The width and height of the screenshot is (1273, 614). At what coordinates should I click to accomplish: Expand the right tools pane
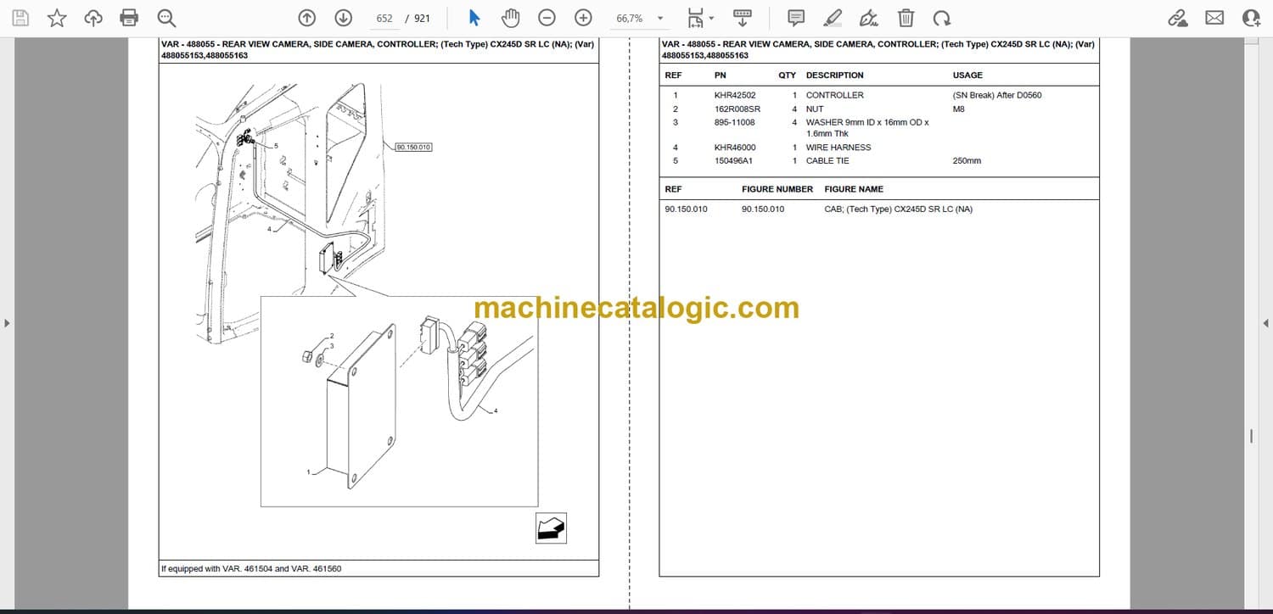coord(1265,323)
